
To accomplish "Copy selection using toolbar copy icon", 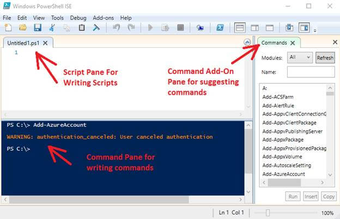I will [x=67, y=28].
